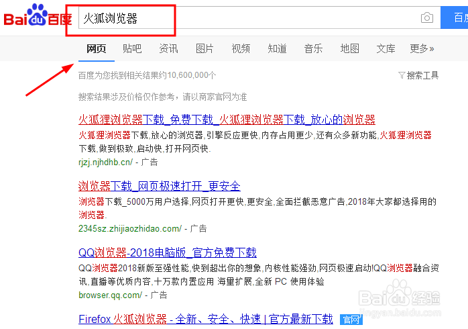Open 浏览器下载_网页极速打开_更安全 result
The image size is (468, 329).
[x=160, y=186]
